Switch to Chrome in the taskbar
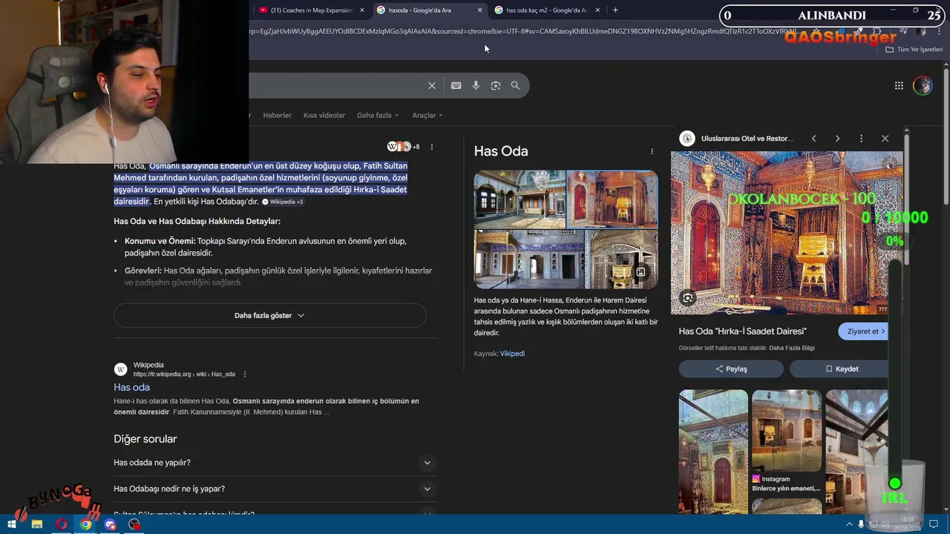 (86, 524)
